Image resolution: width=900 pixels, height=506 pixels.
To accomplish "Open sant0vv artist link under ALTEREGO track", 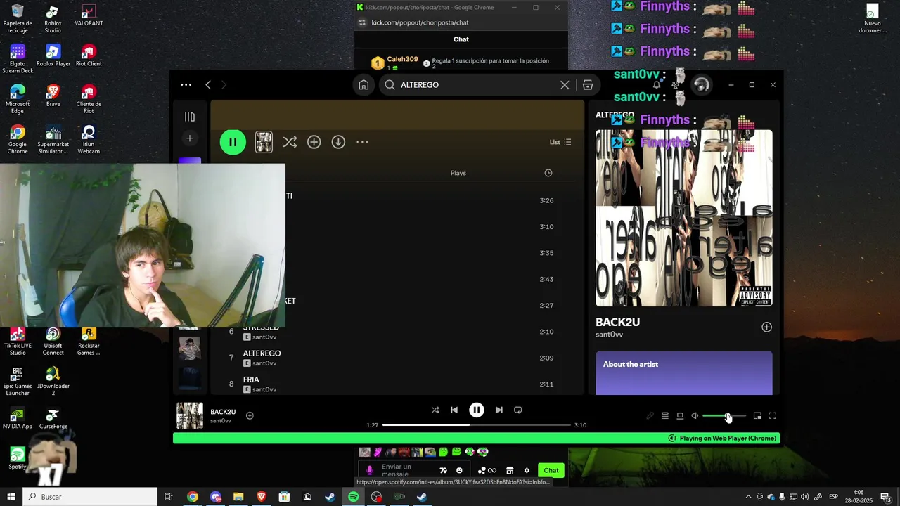I will coord(264,363).
